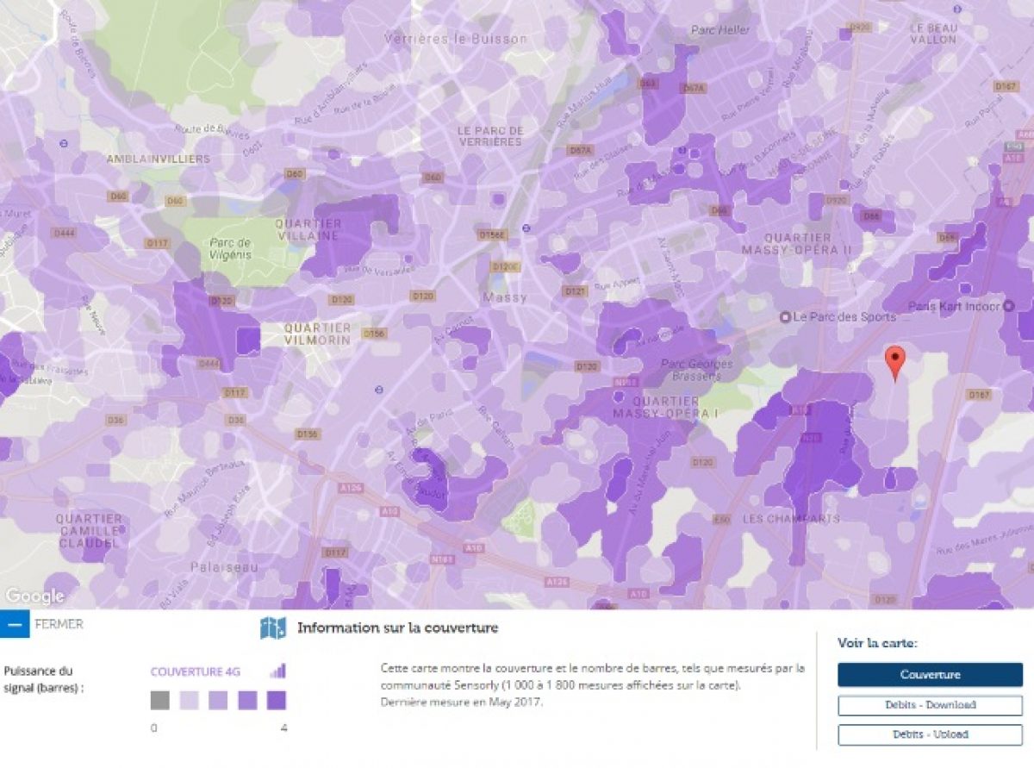Click the LES CHAMPARTS map label
Viewport: 1034px width, 768px height.
coord(791,519)
